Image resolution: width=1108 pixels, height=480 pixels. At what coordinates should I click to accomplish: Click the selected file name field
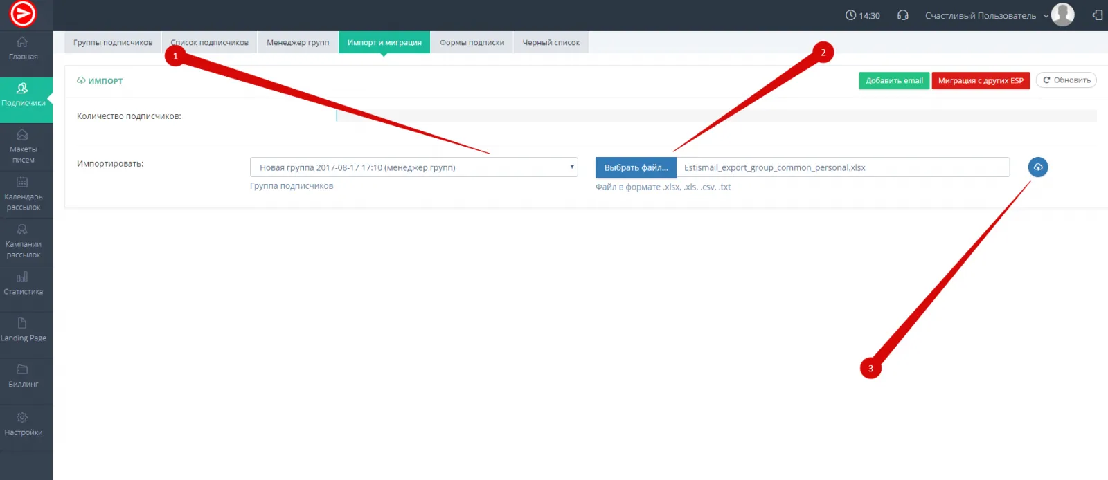pos(842,167)
